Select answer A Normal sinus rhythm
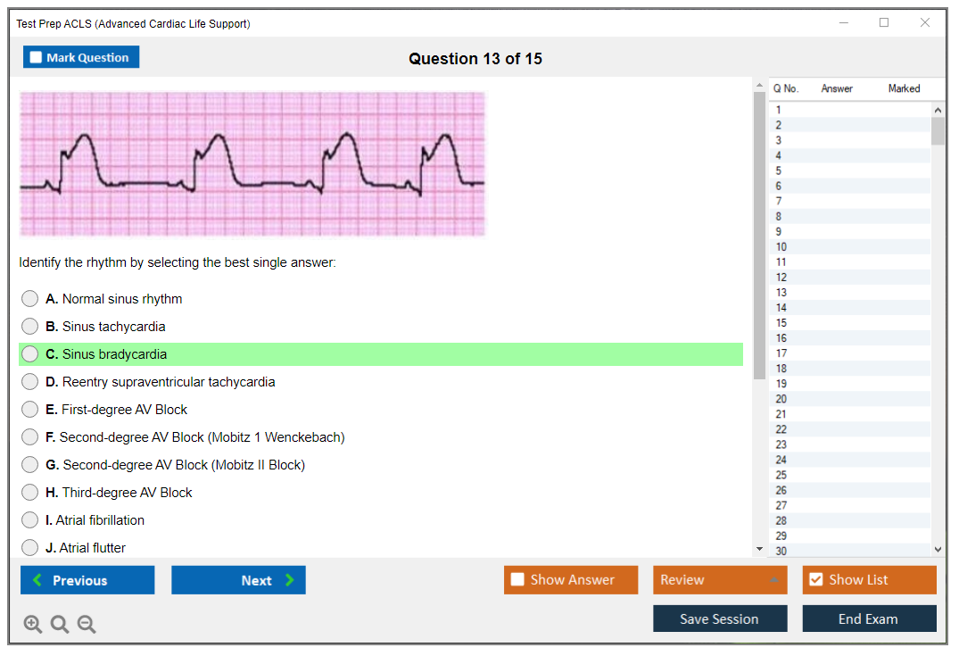 click(x=30, y=299)
